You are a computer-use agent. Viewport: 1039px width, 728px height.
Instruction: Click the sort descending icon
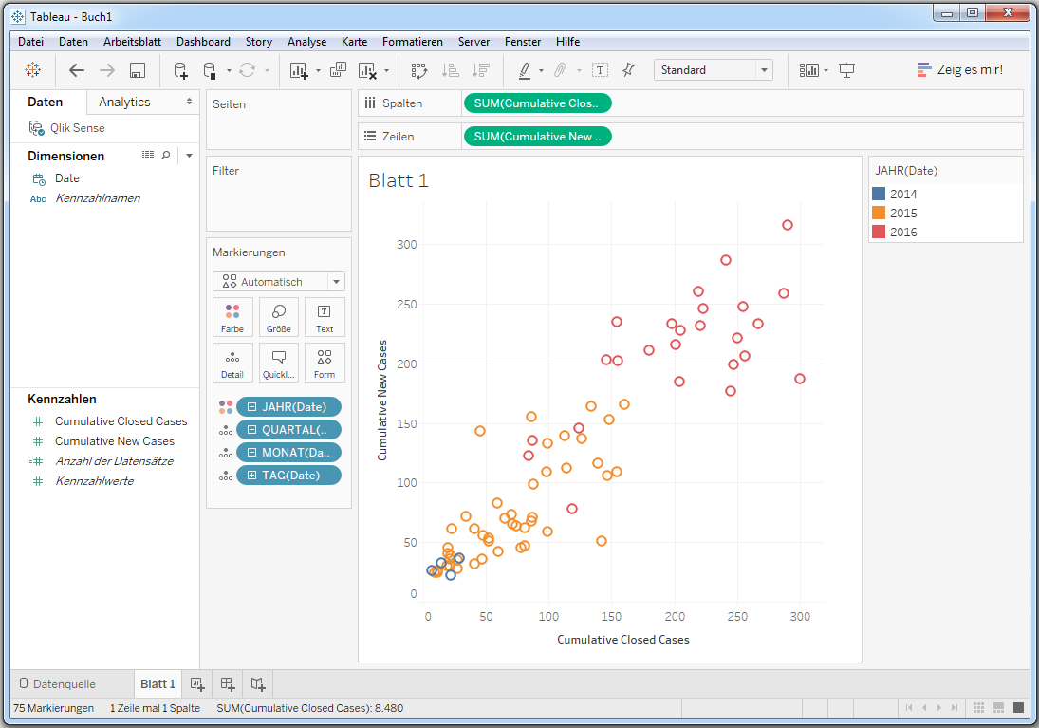[x=480, y=70]
